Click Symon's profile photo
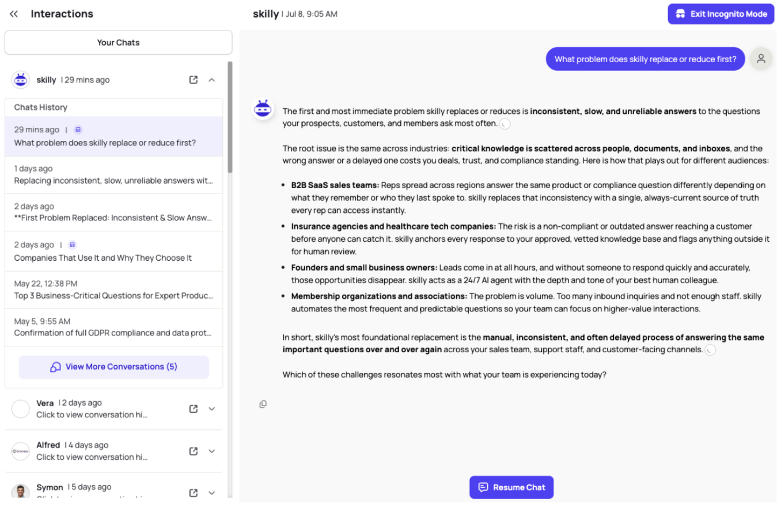Viewport: 781px width, 507px height. [21, 493]
